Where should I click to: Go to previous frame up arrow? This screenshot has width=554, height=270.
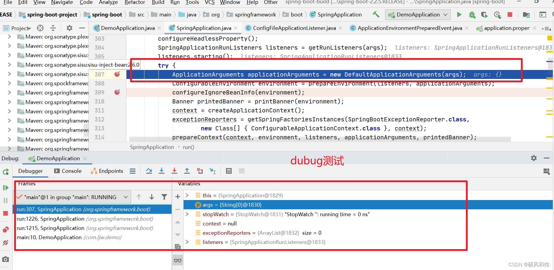tap(139, 197)
